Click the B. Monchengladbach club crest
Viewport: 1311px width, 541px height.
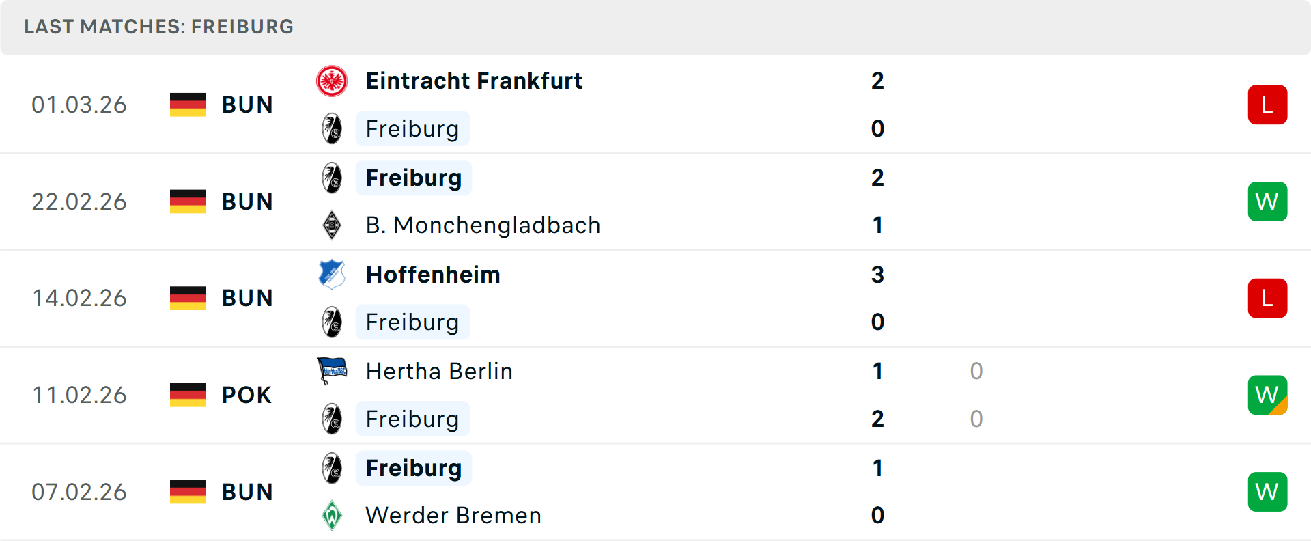click(332, 225)
